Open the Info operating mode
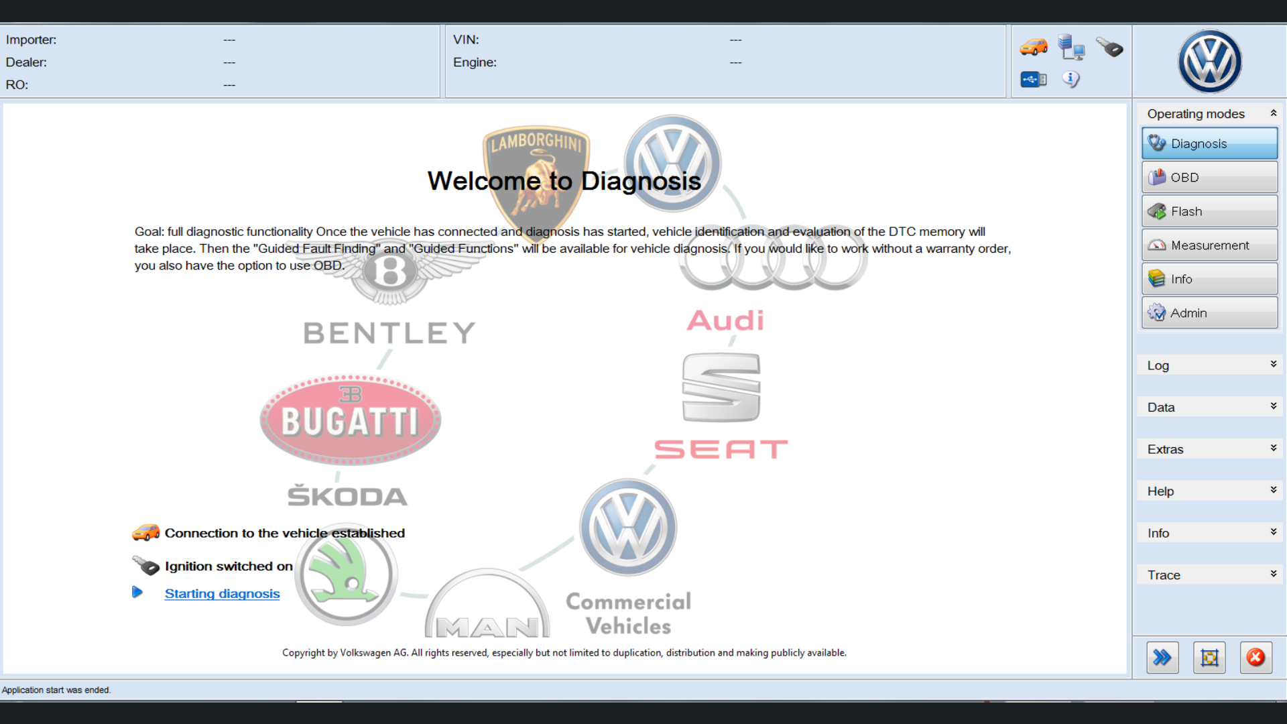 click(x=1210, y=279)
